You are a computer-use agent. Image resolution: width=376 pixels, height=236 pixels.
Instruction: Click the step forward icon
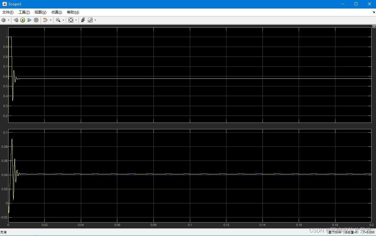click(x=29, y=20)
